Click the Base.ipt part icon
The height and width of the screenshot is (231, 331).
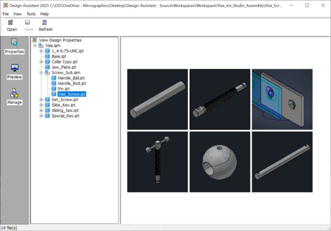[x=47, y=56]
